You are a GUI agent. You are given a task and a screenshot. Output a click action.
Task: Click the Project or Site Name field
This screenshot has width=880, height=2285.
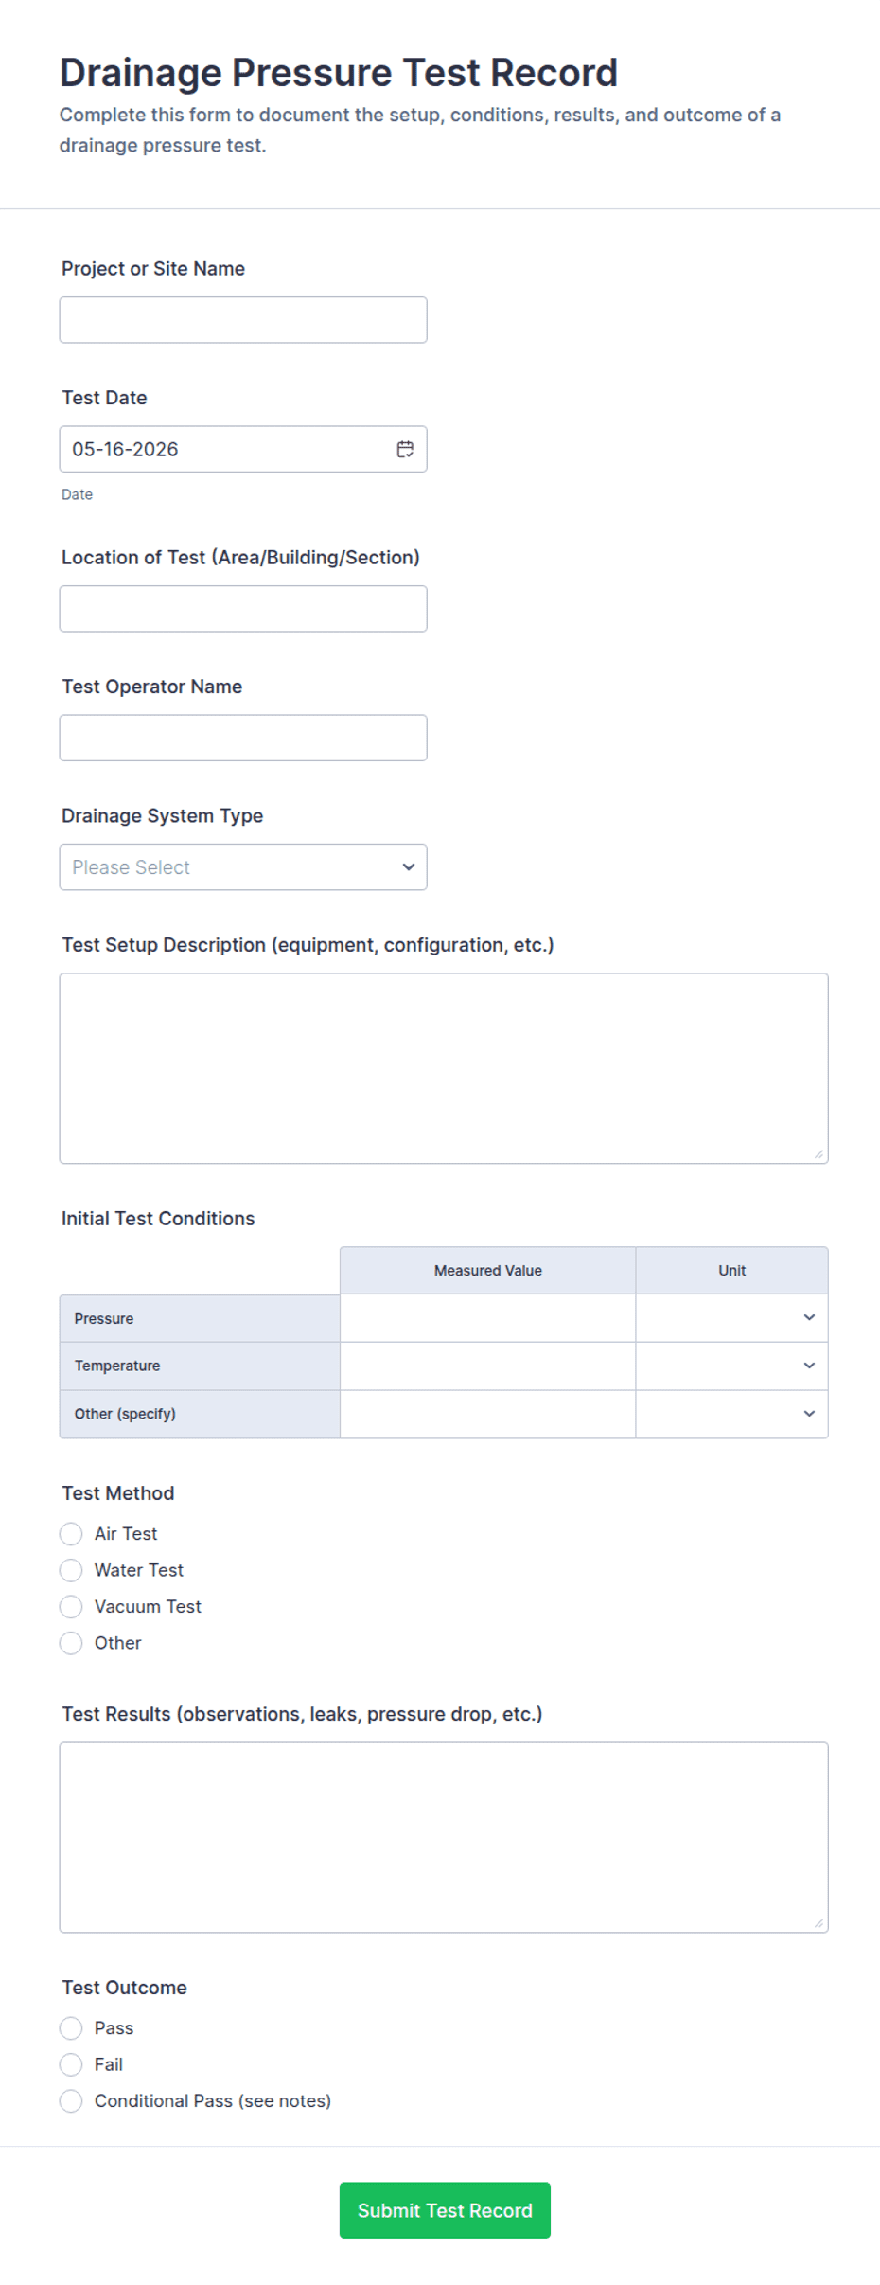pos(243,320)
